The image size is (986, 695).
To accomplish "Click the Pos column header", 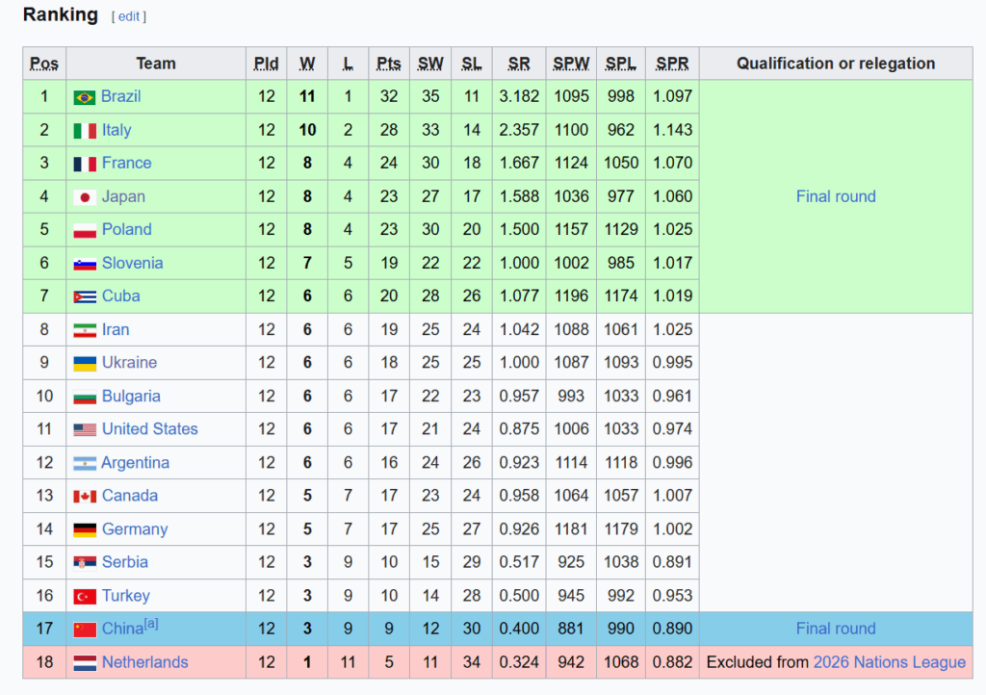I will pos(44,64).
